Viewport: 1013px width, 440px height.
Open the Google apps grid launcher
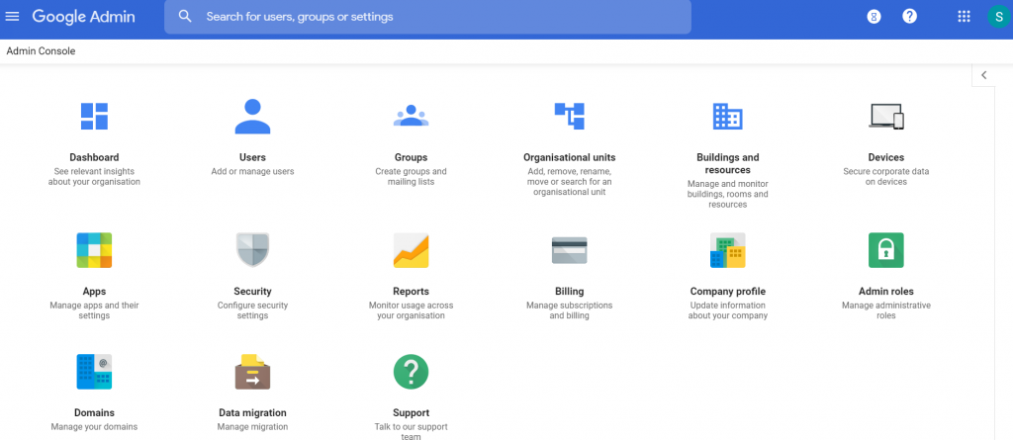[x=964, y=16]
